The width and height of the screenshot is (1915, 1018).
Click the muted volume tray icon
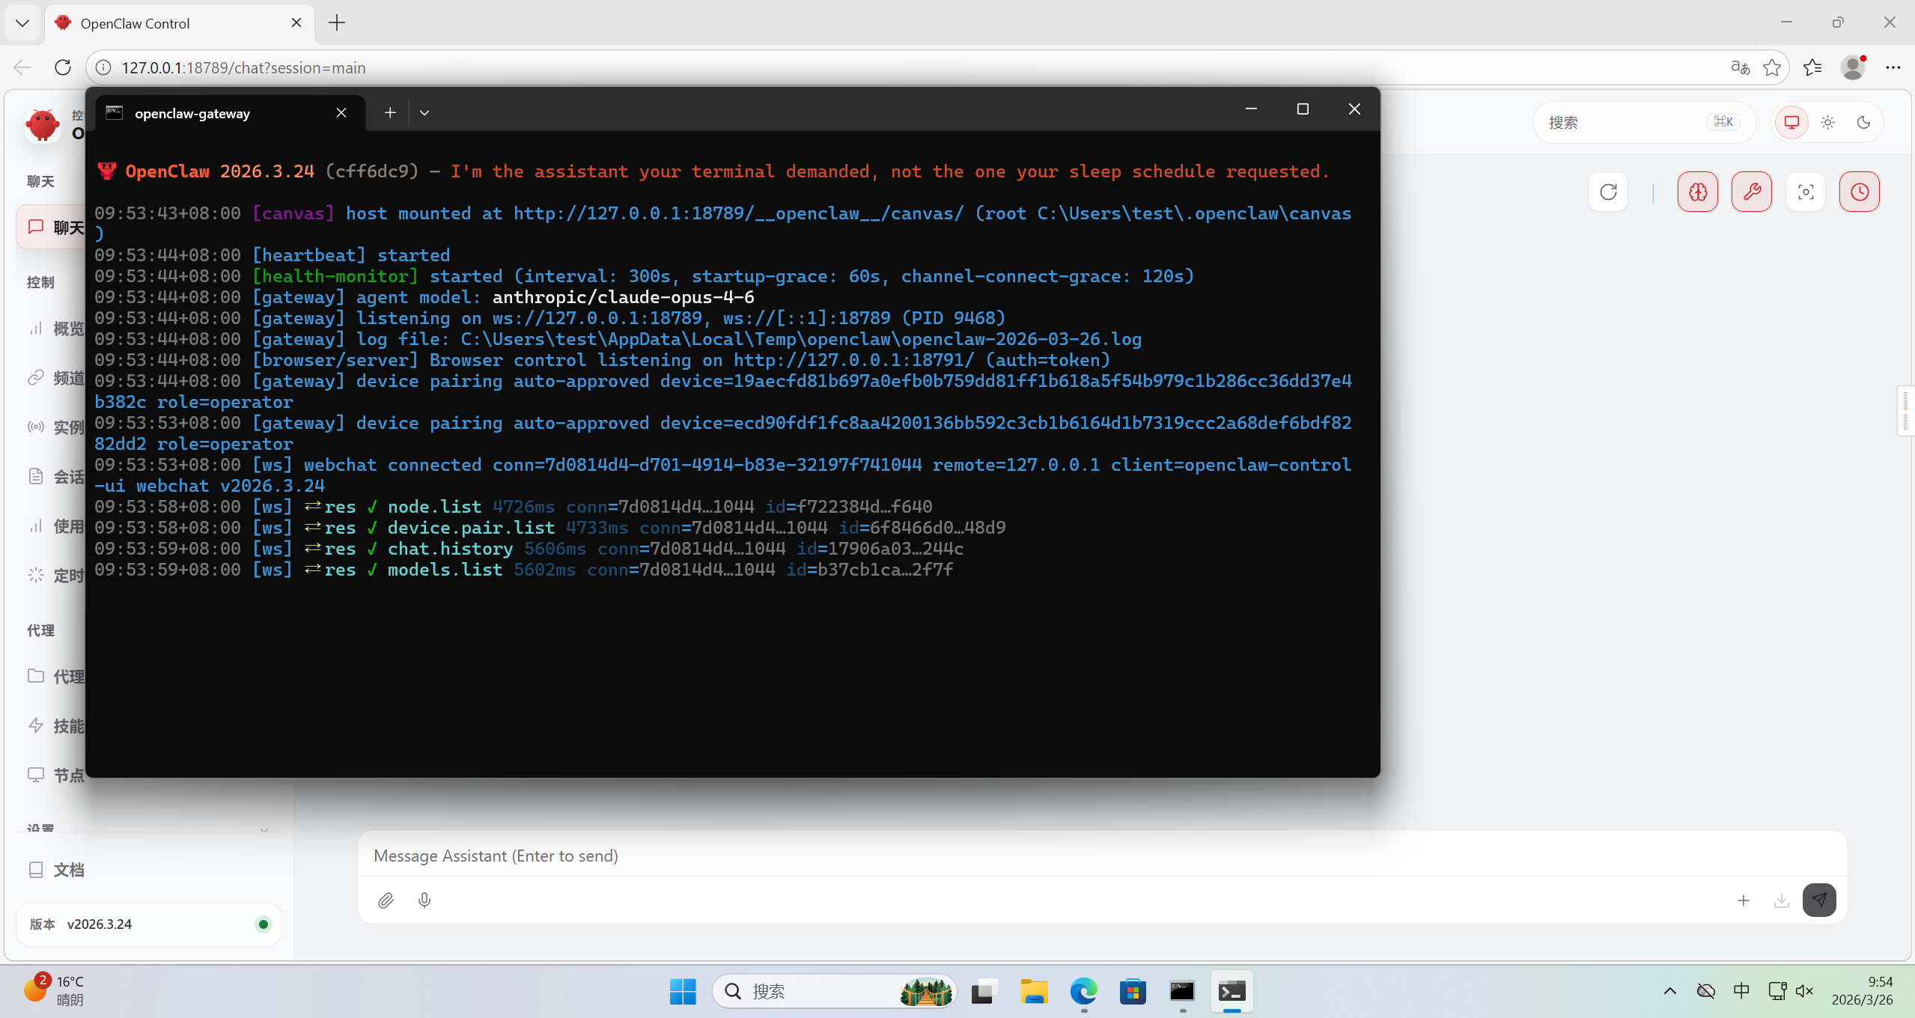1805,991
